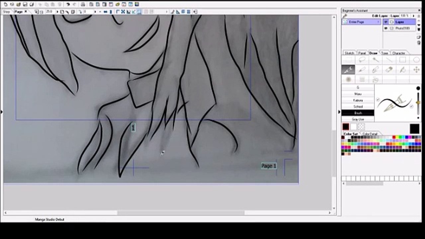
Task: Click the New Page icon in top toolbar
Action: click(x=6, y=4)
